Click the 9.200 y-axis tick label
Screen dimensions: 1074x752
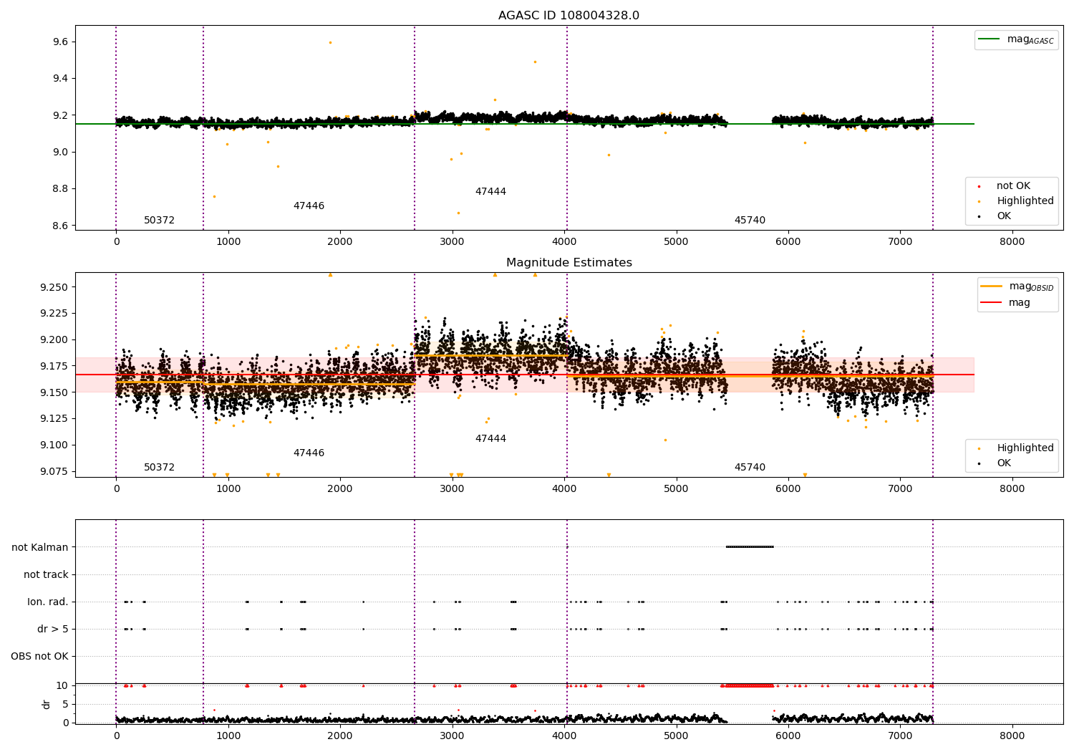pyautogui.click(x=54, y=339)
